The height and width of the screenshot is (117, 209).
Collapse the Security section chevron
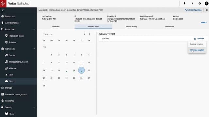34,107
